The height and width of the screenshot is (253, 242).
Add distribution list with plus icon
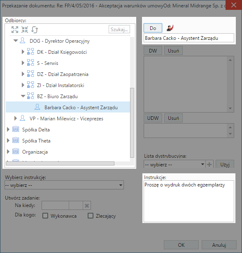209,164
